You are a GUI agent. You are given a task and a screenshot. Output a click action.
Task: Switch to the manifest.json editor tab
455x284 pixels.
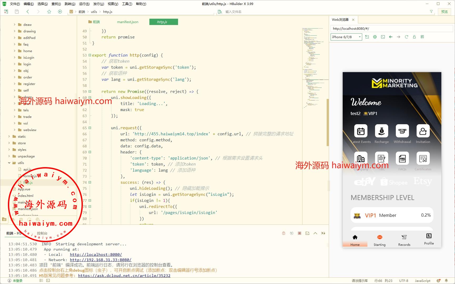(x=128, y=22)
